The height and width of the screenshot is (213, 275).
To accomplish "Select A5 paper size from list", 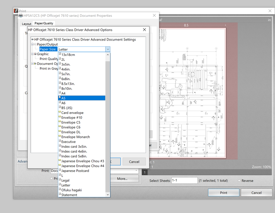I will [81, 98].
